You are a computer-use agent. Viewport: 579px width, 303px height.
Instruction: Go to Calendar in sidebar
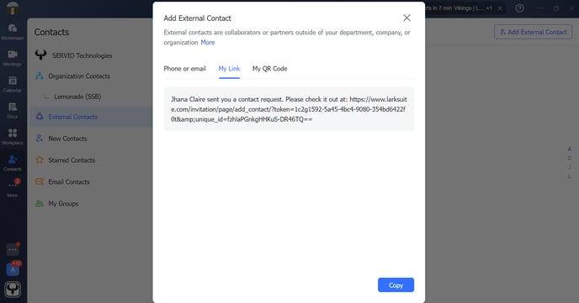pyautogui.click(x=12, y=84)
